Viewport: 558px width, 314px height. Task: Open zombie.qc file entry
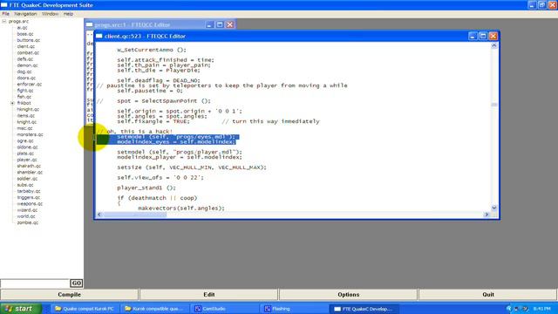pos(27,222)
